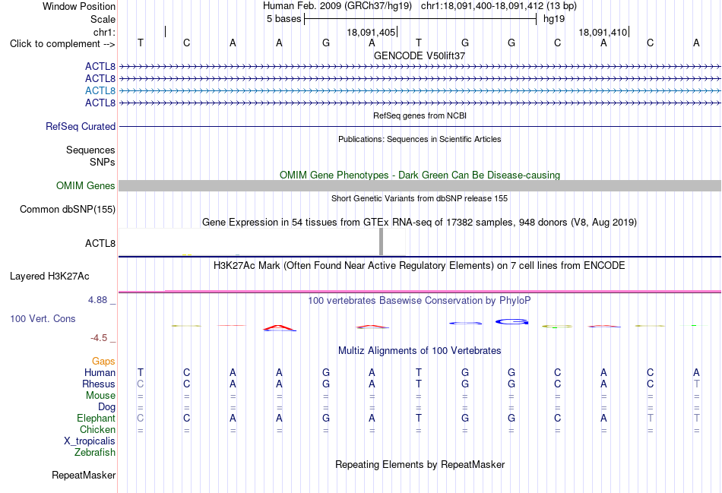Click the Publications: Sequences in Scientific Articles title
The image size is (722, 493).
[420, 139]
